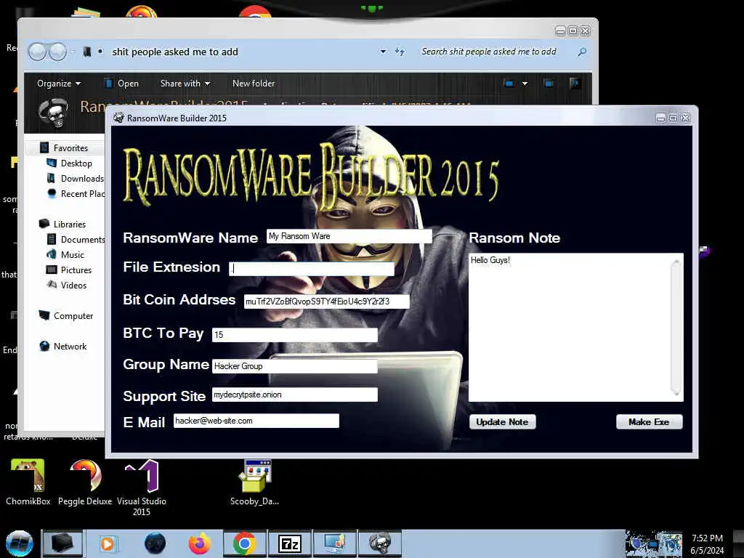Click the help icon at the end of the Explorer toolbar
The image size is (744, 558).
pyautogui.click(x=574, y=84)
